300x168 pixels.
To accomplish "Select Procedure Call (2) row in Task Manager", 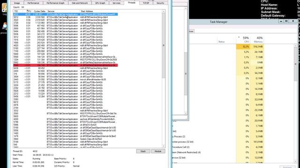I will click(x=218, y=147).
